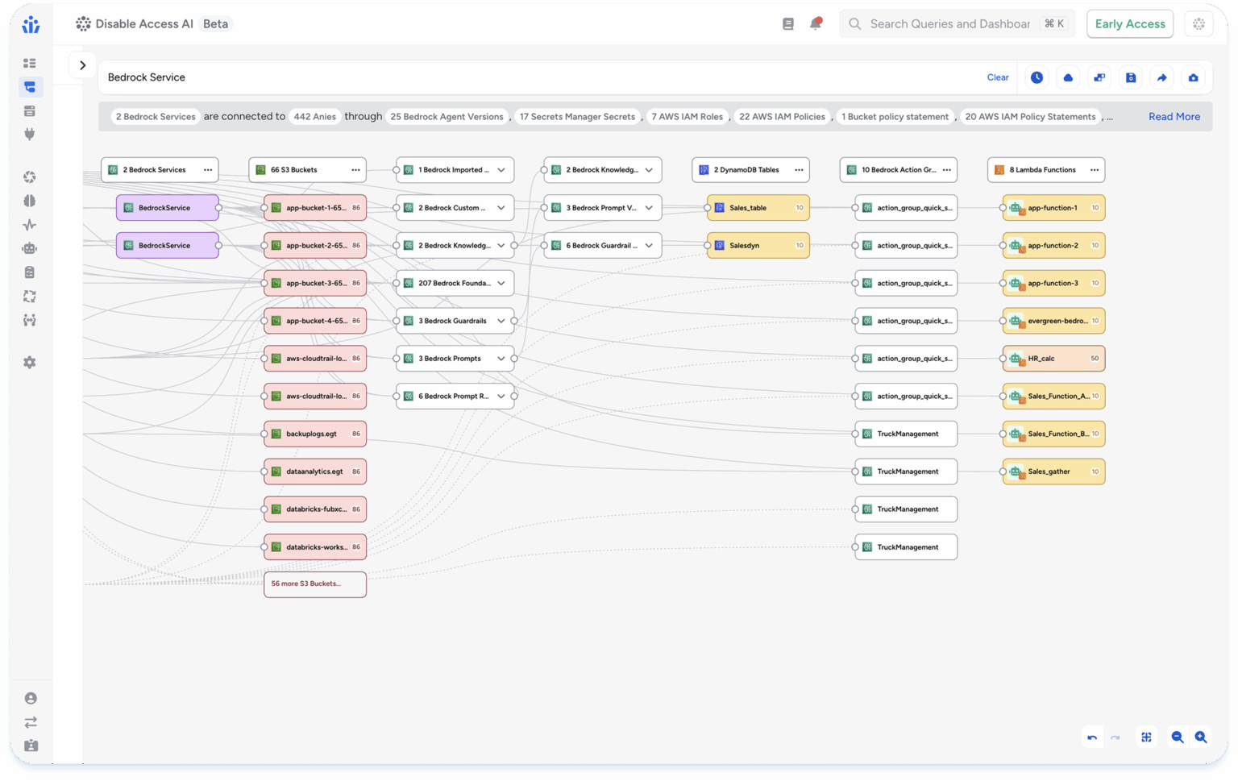The height and width of the screenshot is (781, 1238).
Task: Open the plug integrations sidebar icon
Action: (x=30, y=135)
